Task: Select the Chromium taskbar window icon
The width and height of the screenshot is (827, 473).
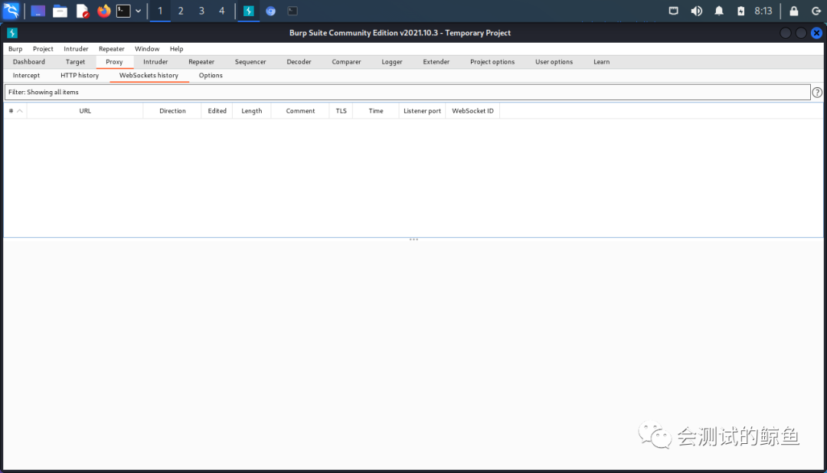Action: pyautogui.click(x=270, y=11)
